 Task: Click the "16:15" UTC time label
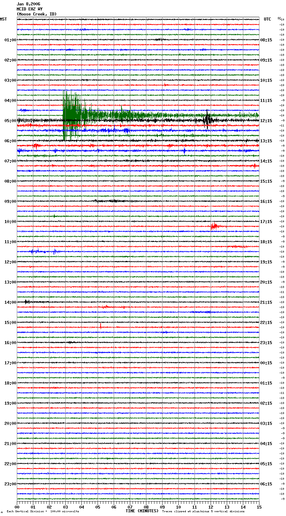point(266,201)
